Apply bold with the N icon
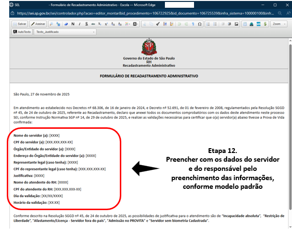292x229 pixels. 73,24
